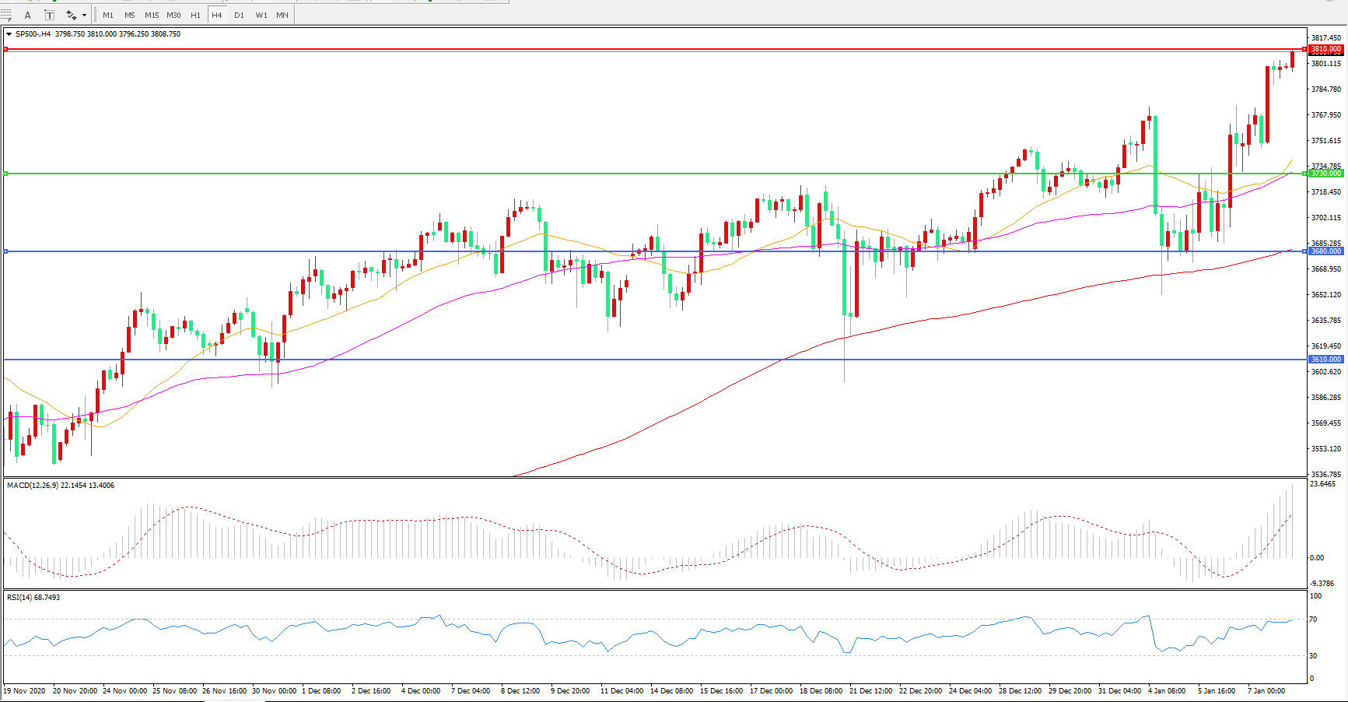Open the Arrows tool dropdown arrow
Image resolution: width=1348 pixels, height=702 pixels.
click(84, 15)
